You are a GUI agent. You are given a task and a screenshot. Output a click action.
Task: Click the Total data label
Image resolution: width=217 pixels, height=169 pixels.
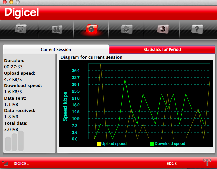coord(16,123)
